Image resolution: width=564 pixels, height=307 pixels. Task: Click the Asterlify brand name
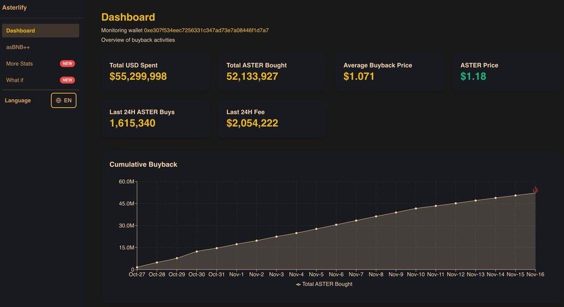pyautogui.click(x=15, y=8)
